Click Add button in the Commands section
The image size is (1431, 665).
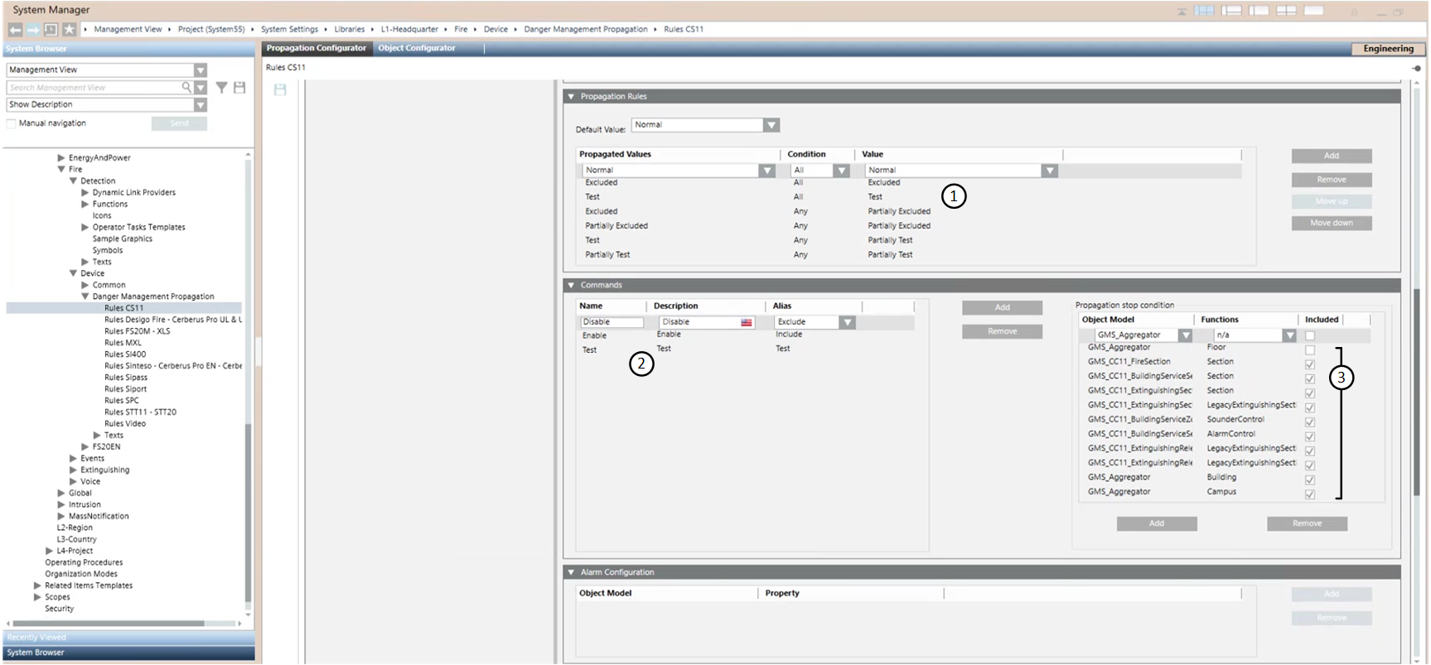pyautogui.click(x=1002, y=307)
